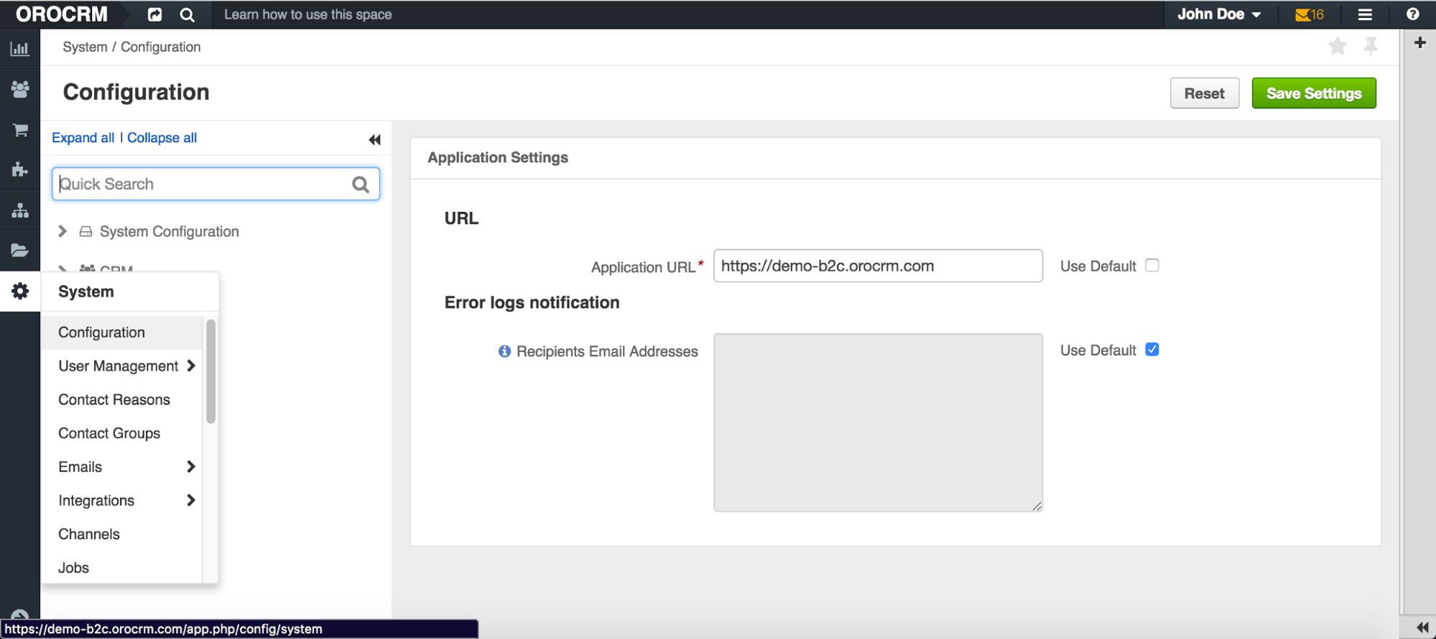Expand the Integrations submenu arrow
The height and width of the screenshot is (639, 1436).
point(190,500)
